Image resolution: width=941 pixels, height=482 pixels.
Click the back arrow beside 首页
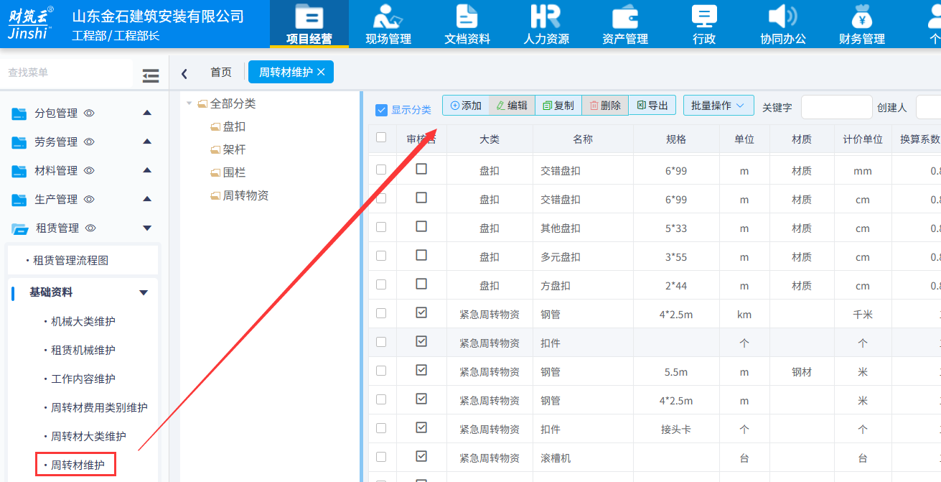184,73
